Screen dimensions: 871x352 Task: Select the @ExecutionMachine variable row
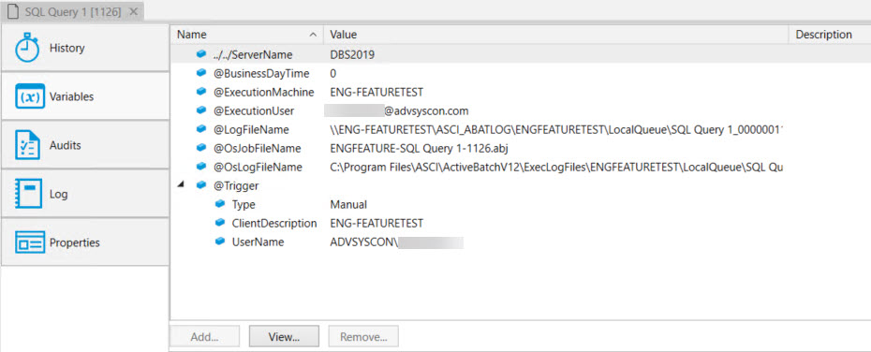521,92
